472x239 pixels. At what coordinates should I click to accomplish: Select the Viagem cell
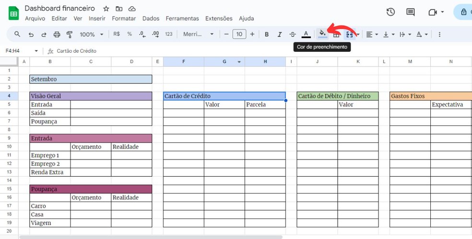pos(50,223)
